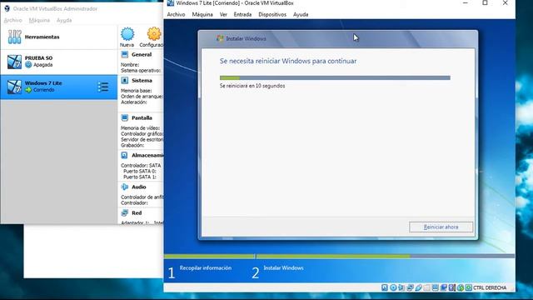The image size is (533, 300).
Task: Click the Sistema section chip icon
Action: pos(125,80)
